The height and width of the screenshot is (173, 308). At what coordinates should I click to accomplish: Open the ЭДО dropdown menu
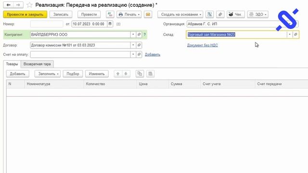click(258, 14)
